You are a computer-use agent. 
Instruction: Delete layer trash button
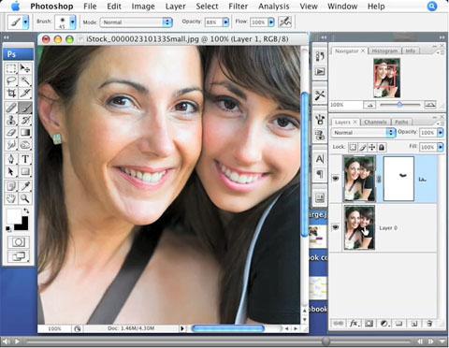pyautogui.click(x=429, y=324)
